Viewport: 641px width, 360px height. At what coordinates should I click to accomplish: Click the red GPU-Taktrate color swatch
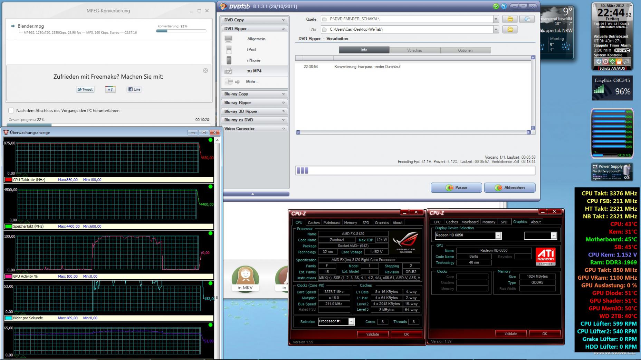pos(8,180)
